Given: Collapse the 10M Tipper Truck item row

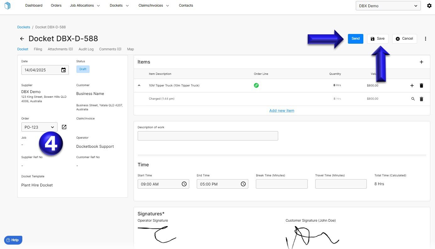Looking at the screenshot, I should [x=139, y=85].
